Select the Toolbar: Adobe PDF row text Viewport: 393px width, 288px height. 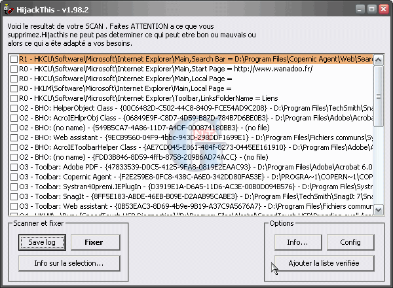pos(196,167)
